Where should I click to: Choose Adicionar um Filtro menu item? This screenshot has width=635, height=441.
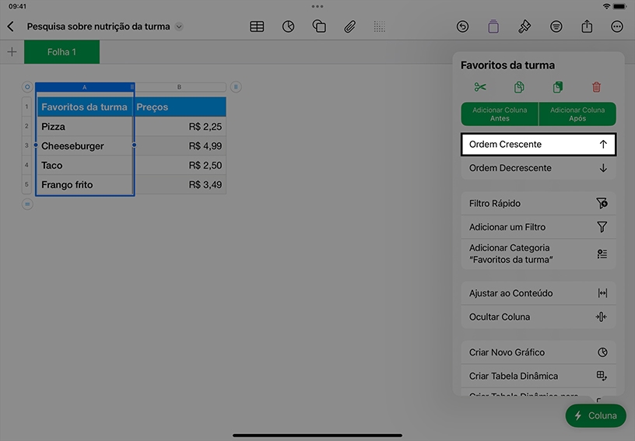539,227
